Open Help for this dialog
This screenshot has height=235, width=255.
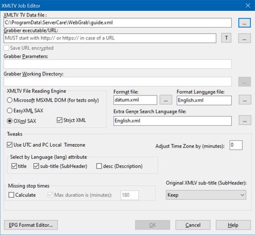pyautogui.click(x=233, y=225)
